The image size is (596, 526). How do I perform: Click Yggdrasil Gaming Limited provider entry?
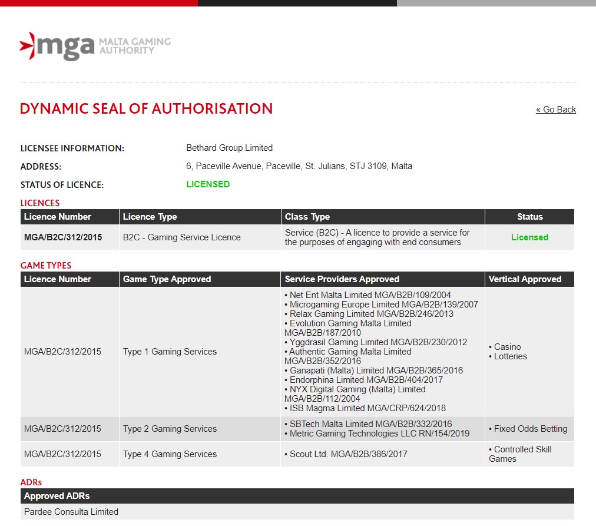pyautogui.click(x=376, y=342)
